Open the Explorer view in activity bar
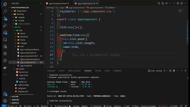This screenshot has width=190, height=107. pos(5,4)
